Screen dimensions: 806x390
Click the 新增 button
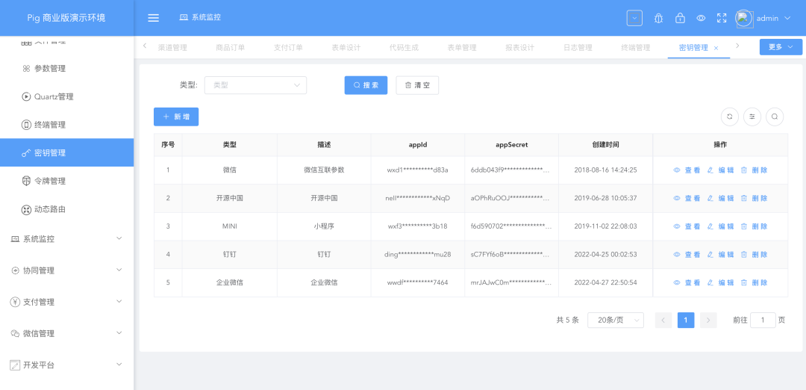(x=176, y=117)
